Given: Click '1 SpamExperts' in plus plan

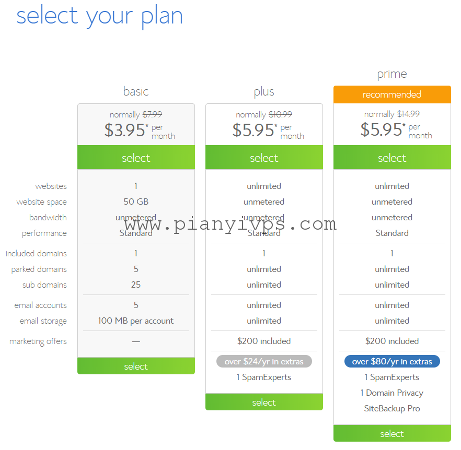Looking at the screenshot, I should (264, 377).
